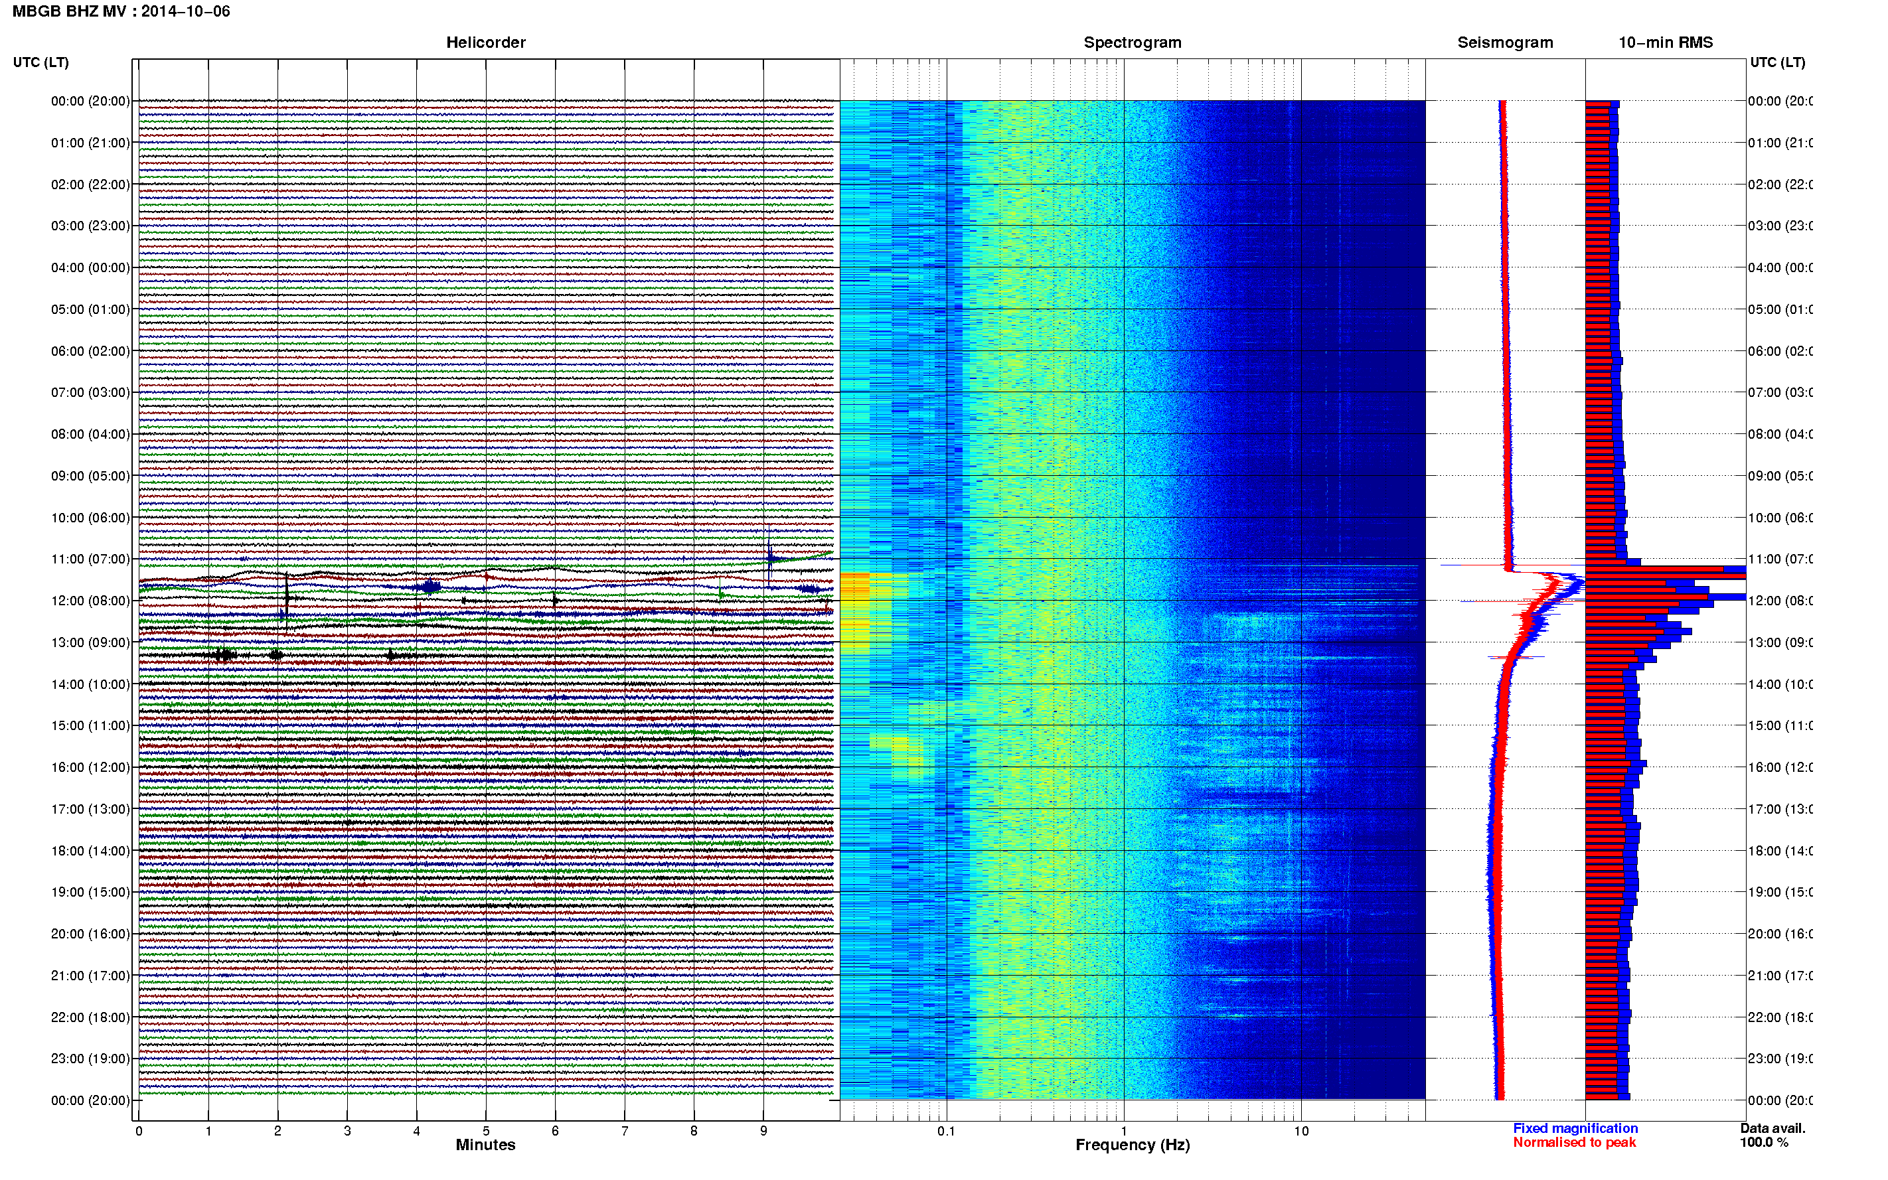This screenshot has height=1180, width=1888.
Task: Click minute 9 tick label on Helicorder axis
Action: [x=763, y=1131]
